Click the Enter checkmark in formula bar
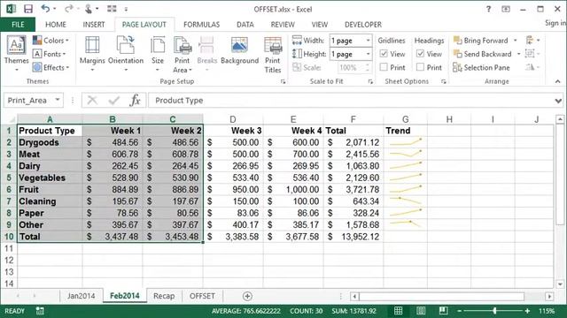 (114, 100)
